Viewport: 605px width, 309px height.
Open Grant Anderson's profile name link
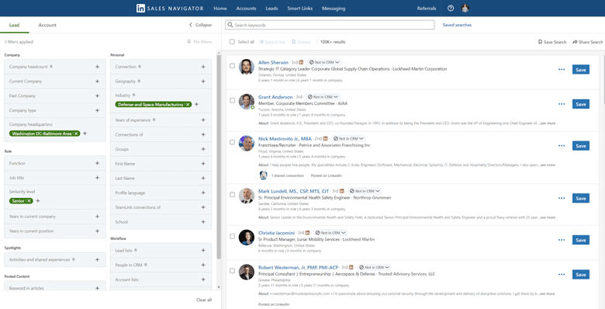click(x=275, y=97)
